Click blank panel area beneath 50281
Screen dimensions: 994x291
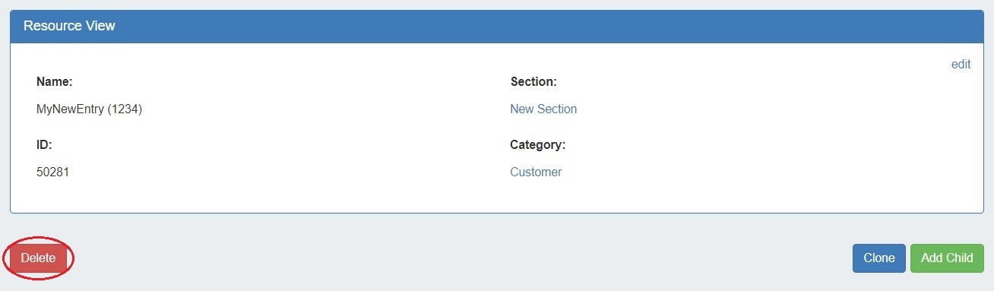tap(53, 195)
